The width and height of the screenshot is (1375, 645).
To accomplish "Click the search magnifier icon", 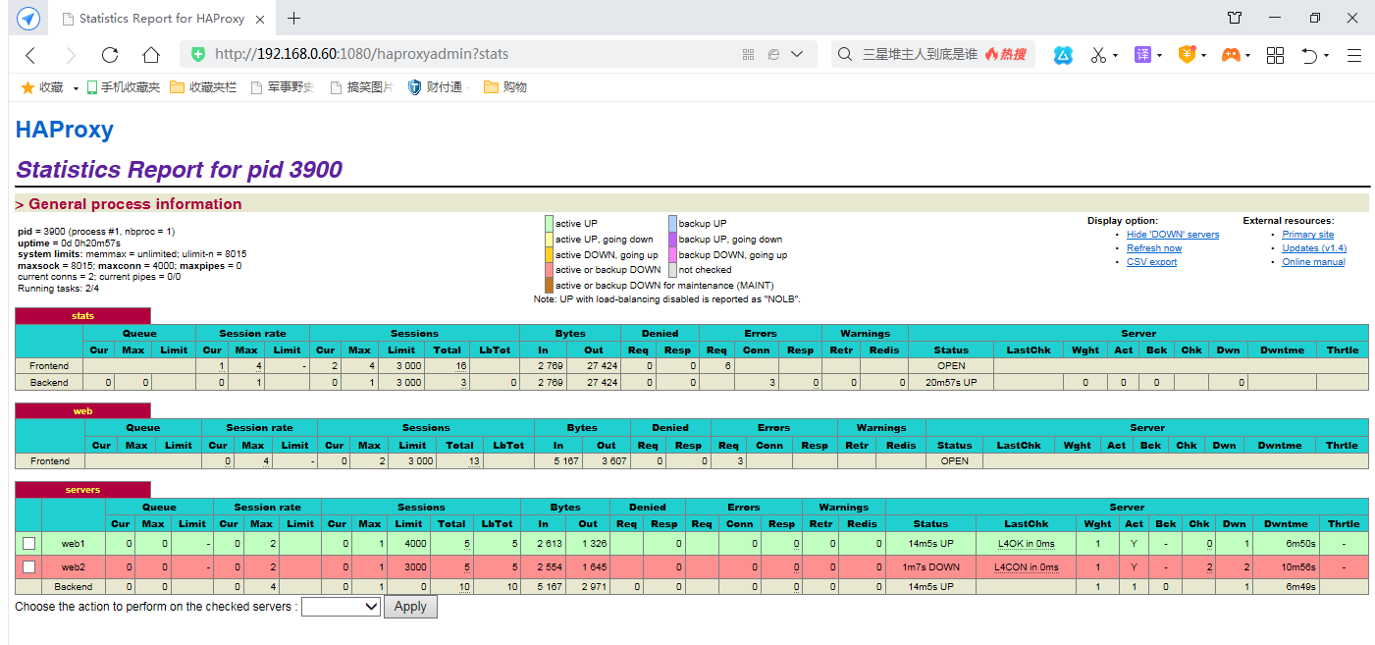I will pos(844,55).
